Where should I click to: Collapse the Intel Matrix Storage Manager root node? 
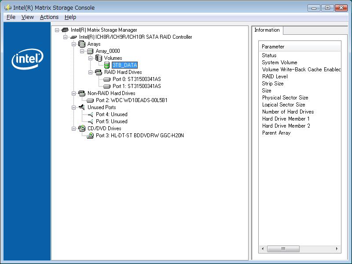[57, 30]
